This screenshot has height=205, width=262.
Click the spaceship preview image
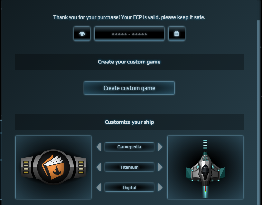pyautogui.click(x=205, y=167)
